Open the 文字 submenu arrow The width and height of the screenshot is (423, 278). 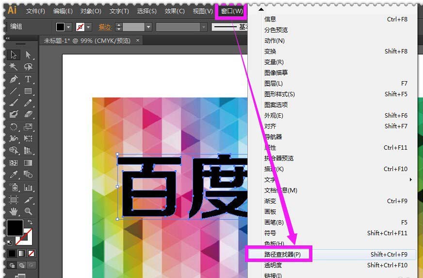coord(410,179)
